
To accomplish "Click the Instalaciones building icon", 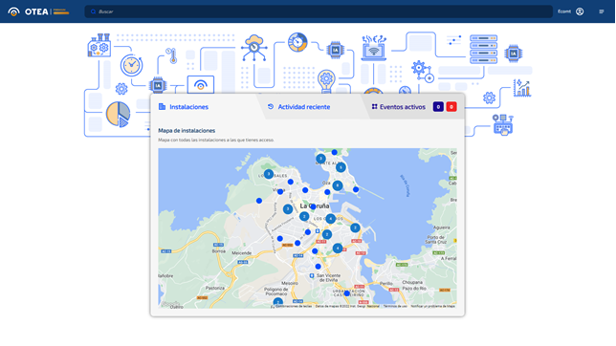I will 162,106.
